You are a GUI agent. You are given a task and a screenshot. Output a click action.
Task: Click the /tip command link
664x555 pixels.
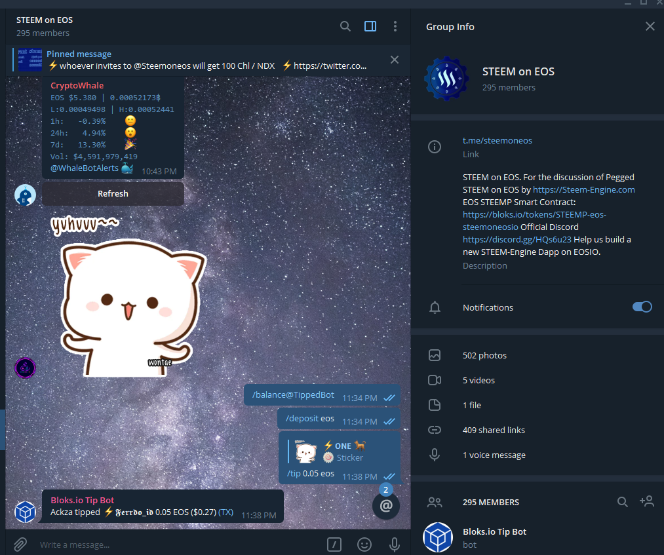coord(294,473)
